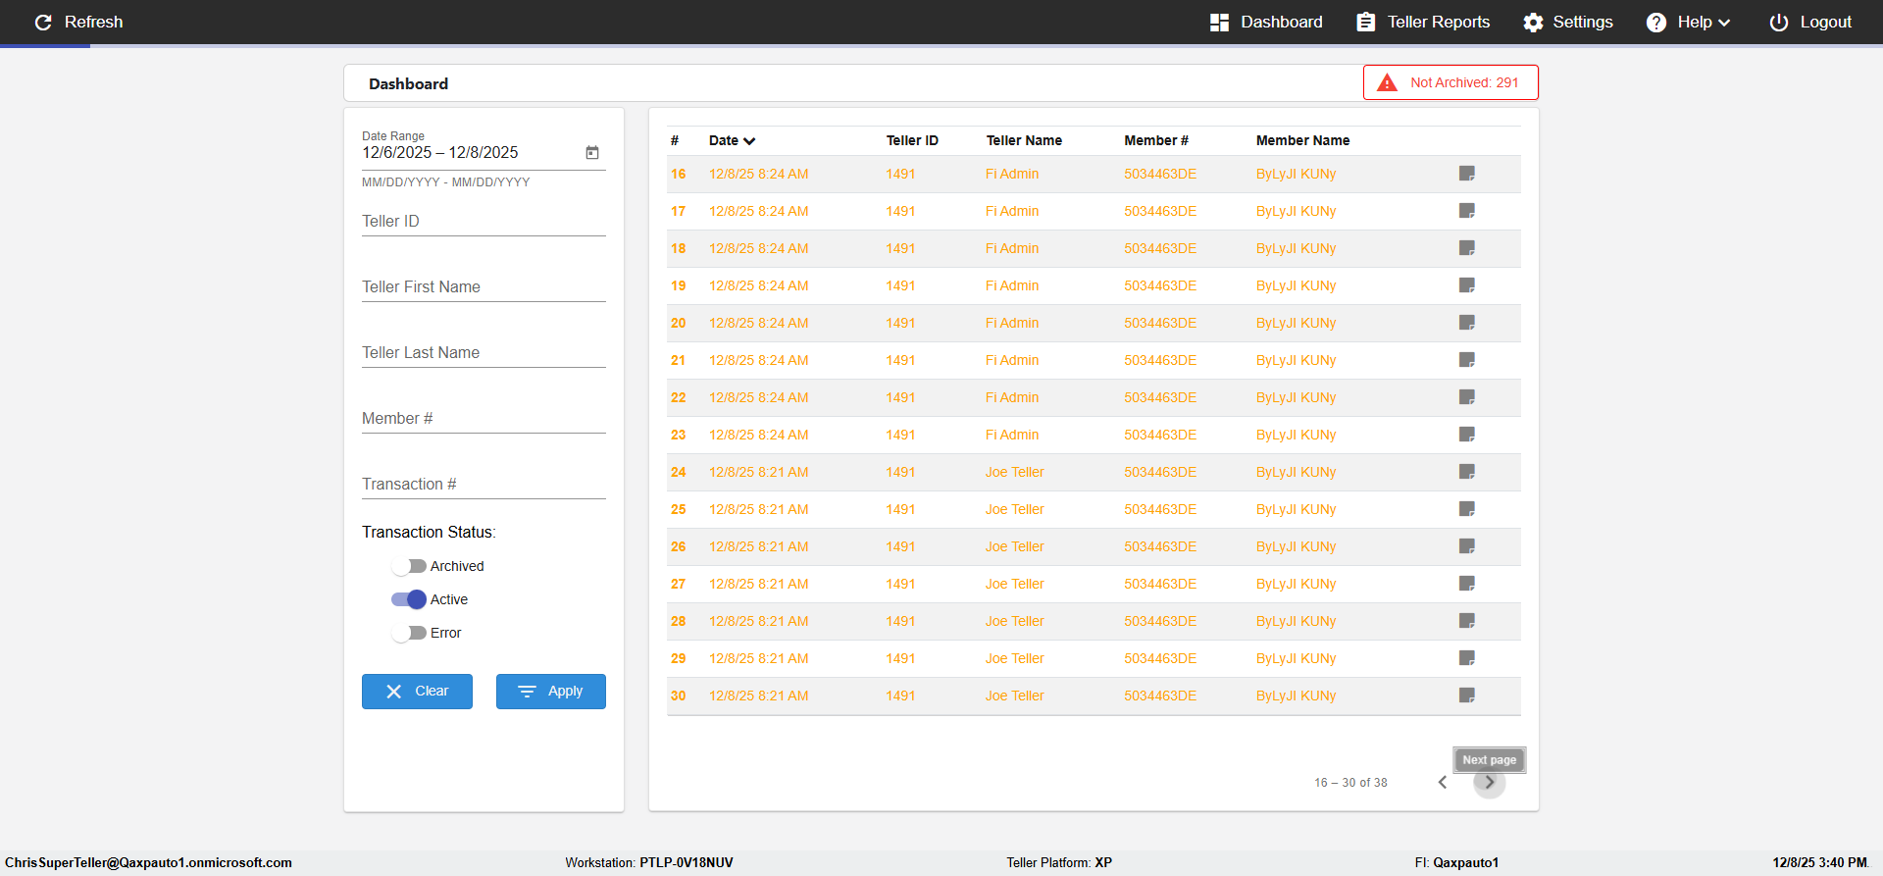Open note icon for row 22
The image size is (1883, 876).
(1467, 397)
